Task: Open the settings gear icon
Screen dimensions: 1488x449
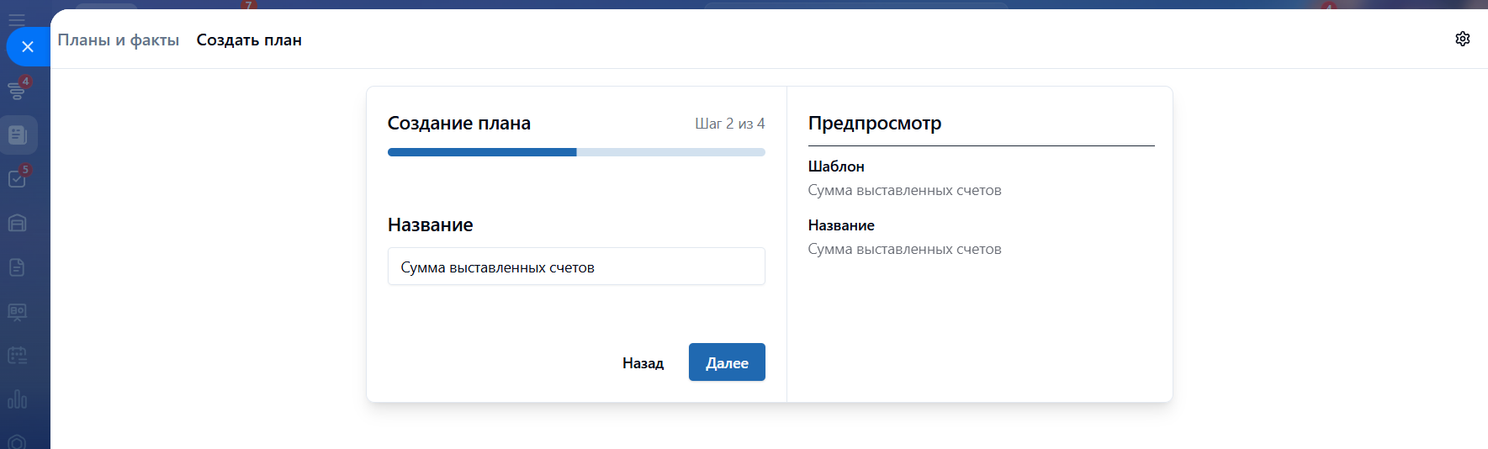Action: pos(1463,39)
